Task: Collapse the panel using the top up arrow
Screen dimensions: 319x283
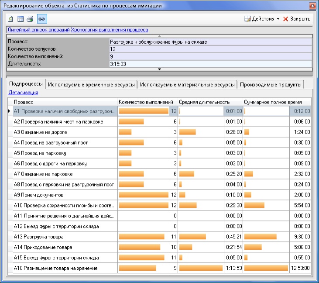Action: [x=159, y=36]
